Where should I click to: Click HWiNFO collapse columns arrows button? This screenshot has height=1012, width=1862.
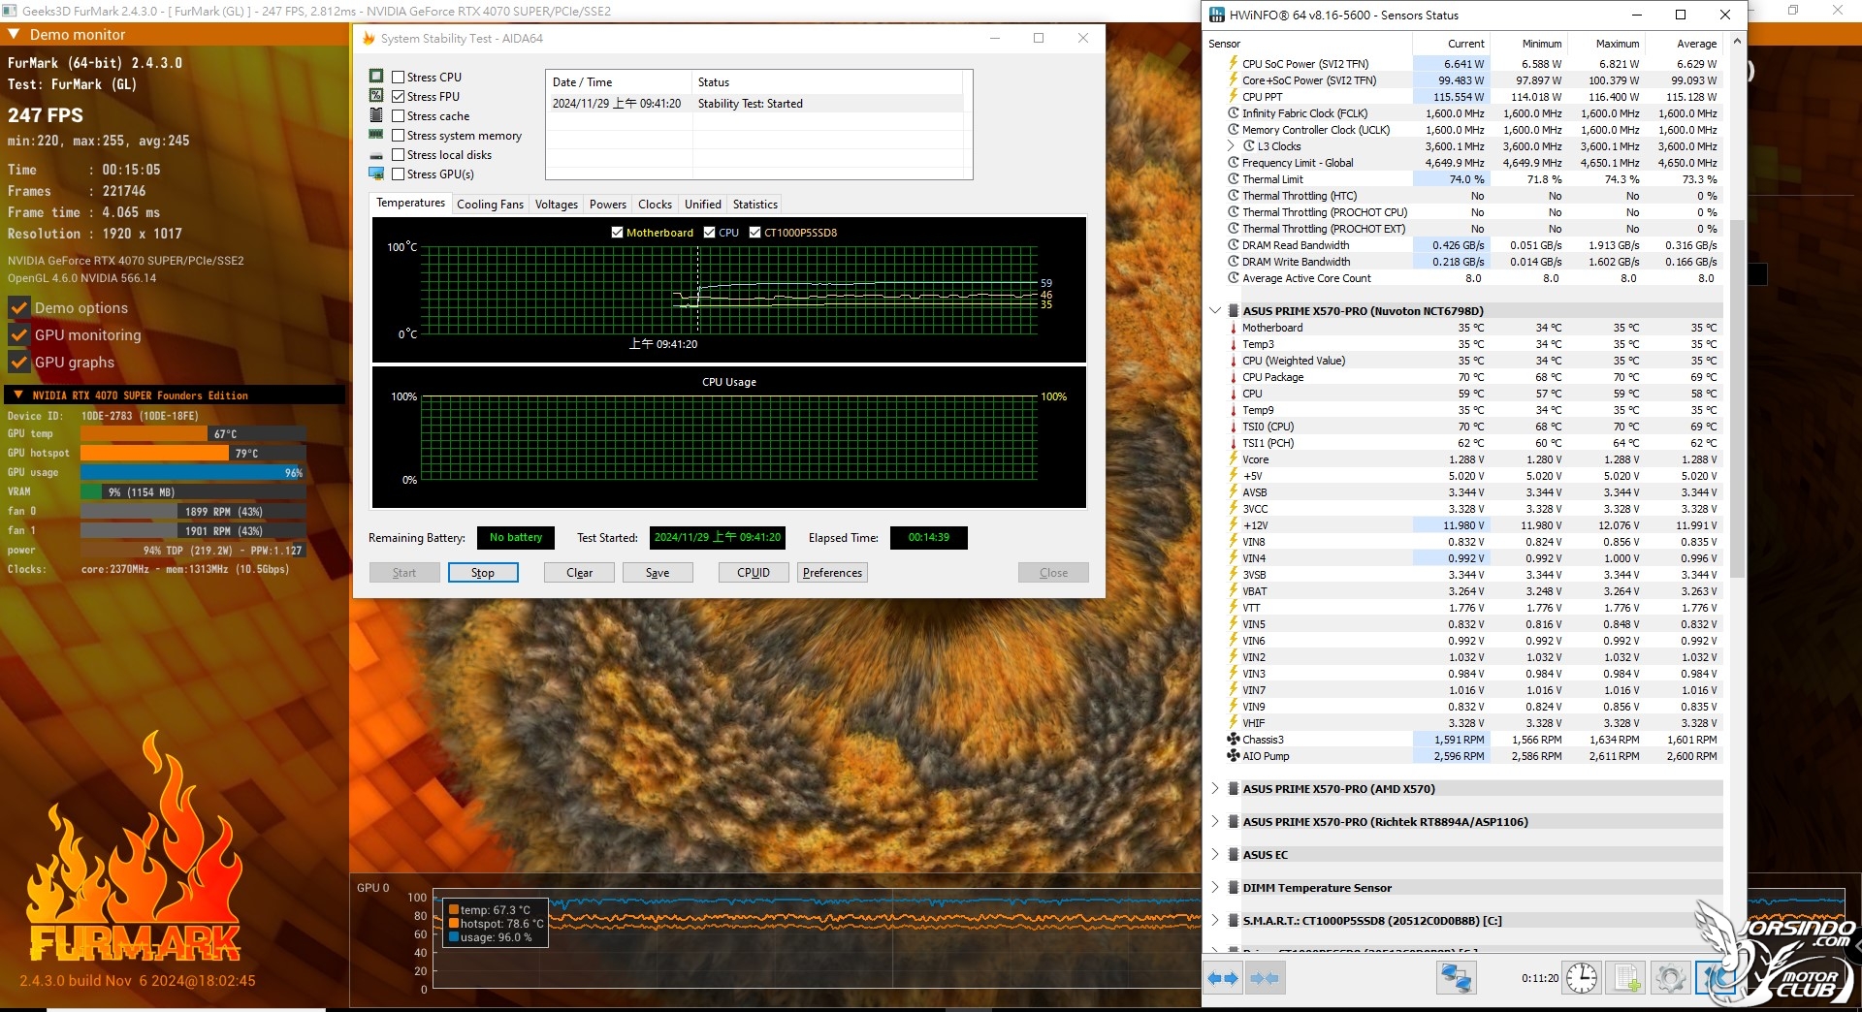tap(1265, 978)
